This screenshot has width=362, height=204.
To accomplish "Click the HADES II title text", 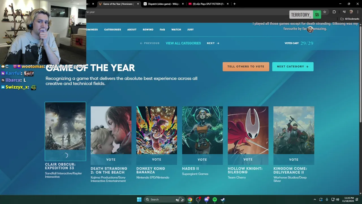I will [x=190, y=169].
